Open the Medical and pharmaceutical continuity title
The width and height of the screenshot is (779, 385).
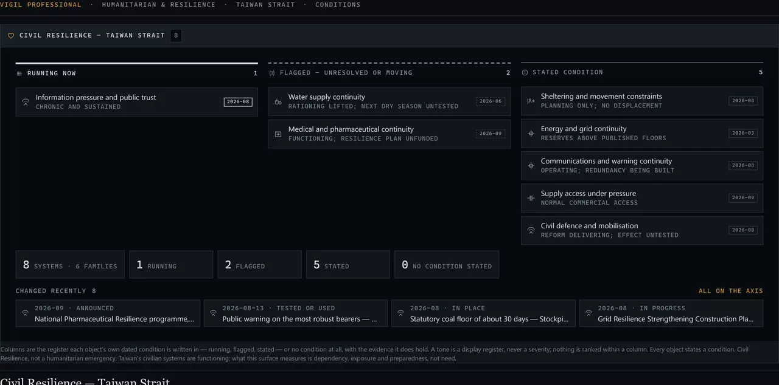point(351,129)
